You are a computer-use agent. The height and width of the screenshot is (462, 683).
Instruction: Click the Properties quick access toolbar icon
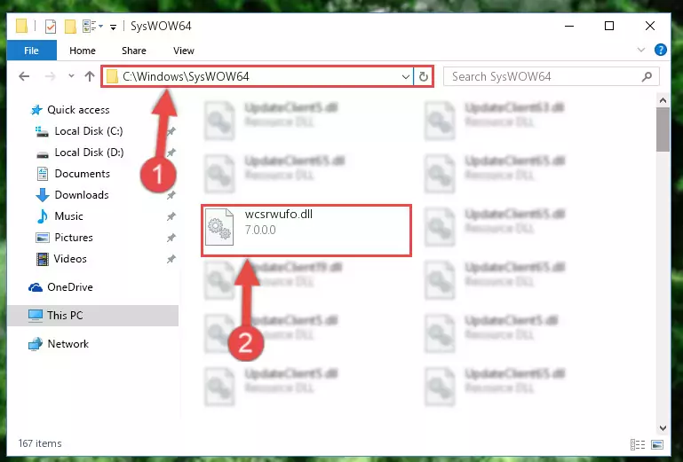pos(51,27)
